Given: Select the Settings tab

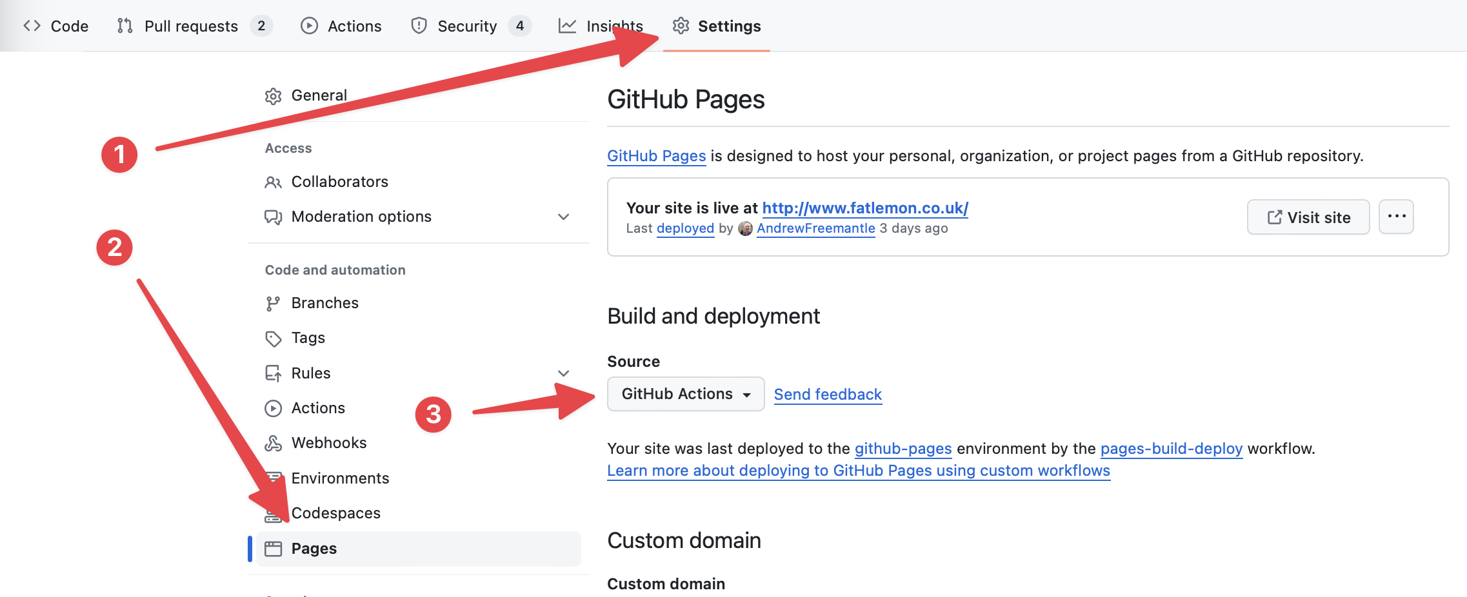Looking at the screenshot, I should point(717,26).
